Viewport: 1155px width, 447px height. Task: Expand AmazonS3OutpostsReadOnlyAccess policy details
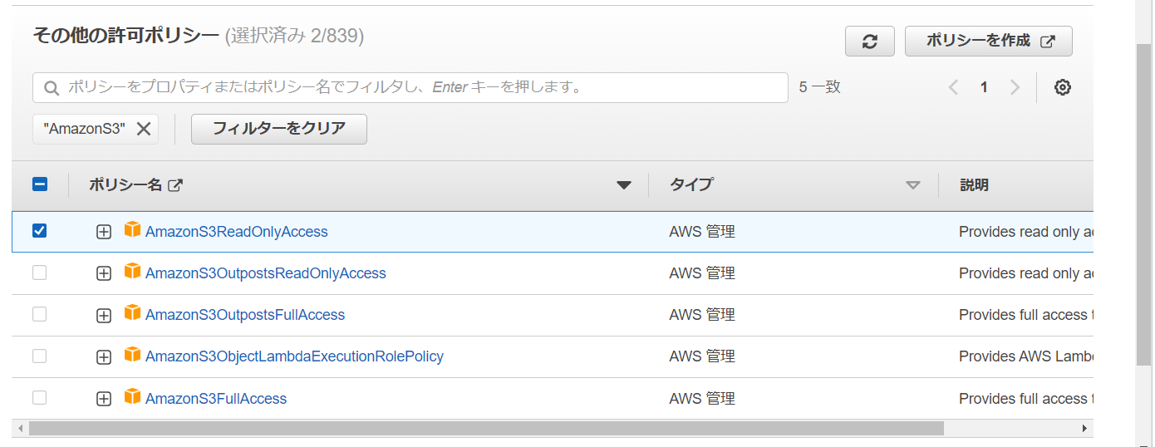104,274
